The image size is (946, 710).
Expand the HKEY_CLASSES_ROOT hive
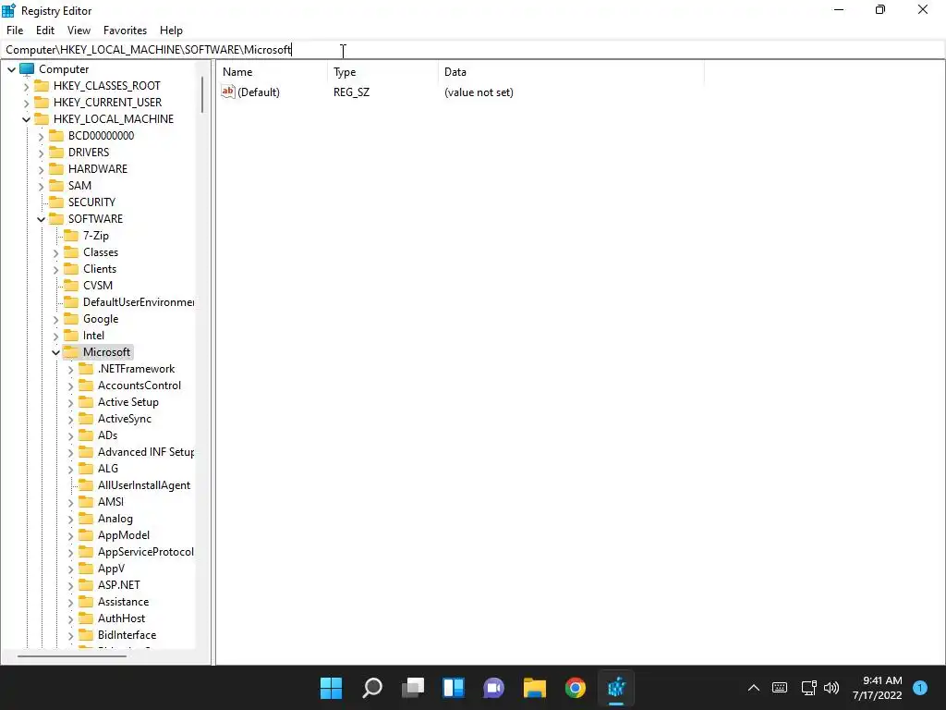[26, 86]
